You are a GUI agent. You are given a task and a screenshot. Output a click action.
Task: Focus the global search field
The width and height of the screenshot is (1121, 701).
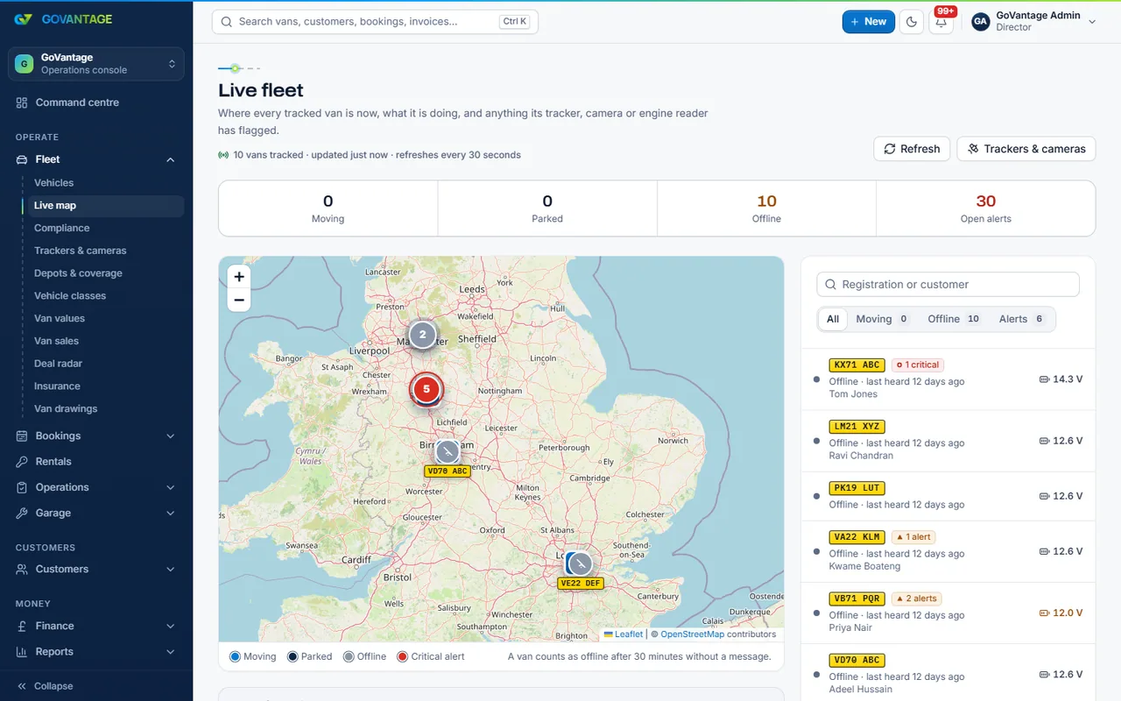pos(375,22)
